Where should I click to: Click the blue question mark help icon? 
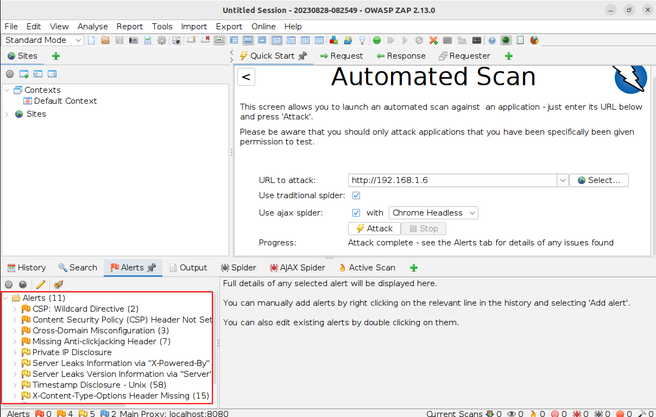pos(492,40)
